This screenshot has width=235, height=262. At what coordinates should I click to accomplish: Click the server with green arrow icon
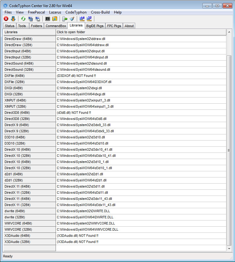point(65,19)
